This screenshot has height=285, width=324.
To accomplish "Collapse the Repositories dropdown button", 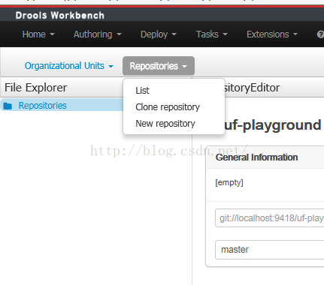I will tap(159, 66).
